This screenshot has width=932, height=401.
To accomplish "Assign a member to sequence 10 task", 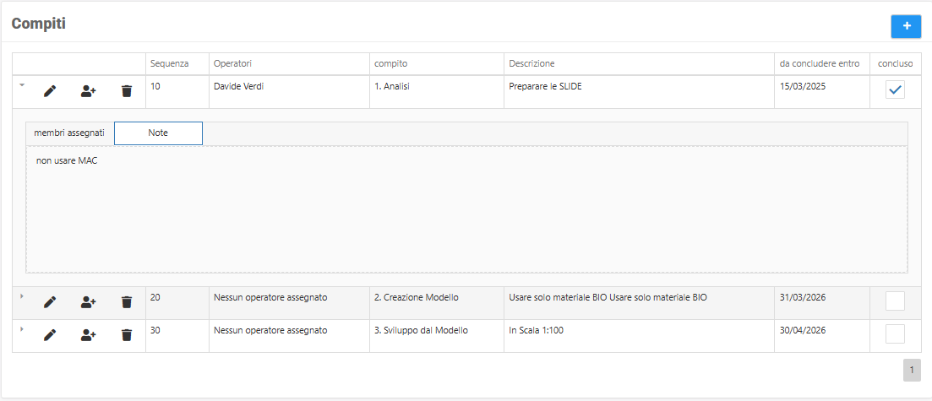I will click(x=88, y=91).
